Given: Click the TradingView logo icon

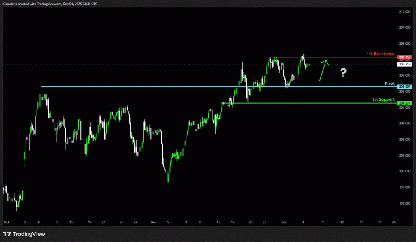Looking at the screenshot, I should coord(7,234).
